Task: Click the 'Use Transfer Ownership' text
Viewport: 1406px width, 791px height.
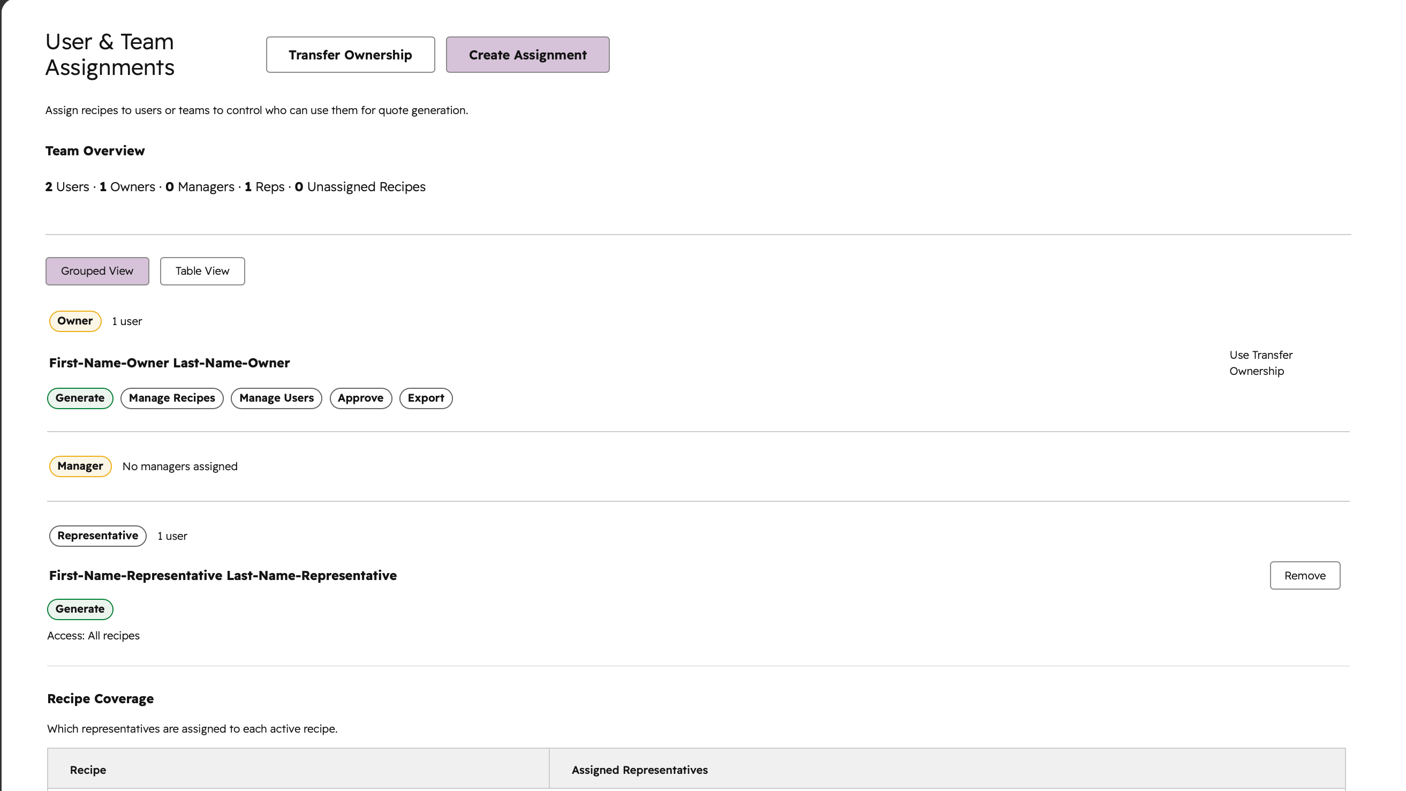Action: [1261, 363]
